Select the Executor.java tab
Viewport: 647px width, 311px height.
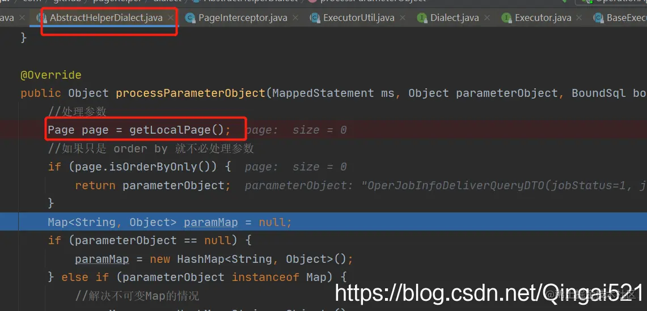click(543, 18)
